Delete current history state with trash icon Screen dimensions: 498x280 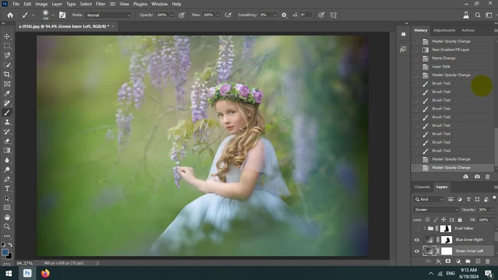(487, 177)
